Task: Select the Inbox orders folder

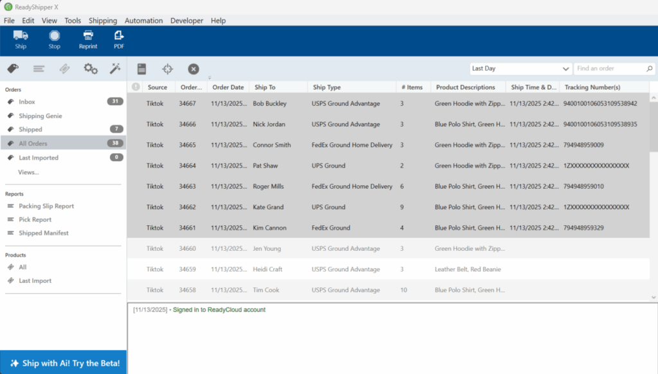Action: [x=27, y=101]
